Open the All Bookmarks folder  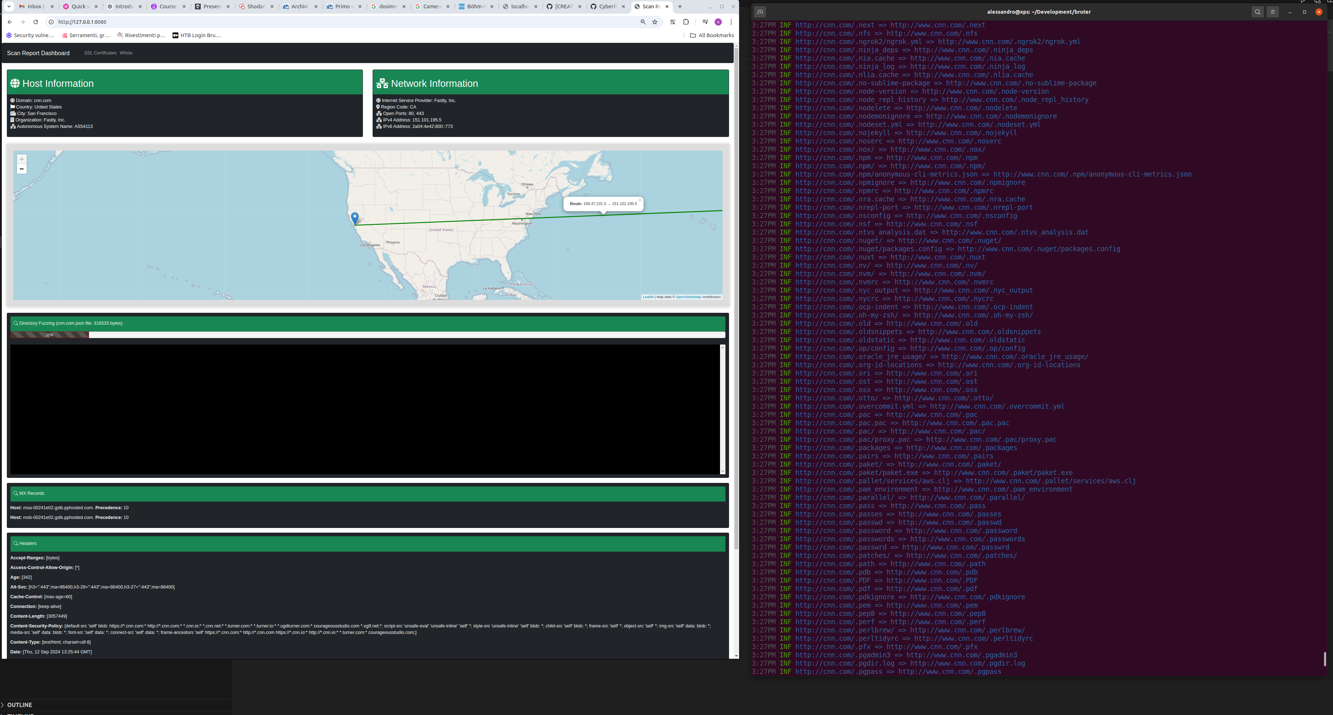coord(711,35)
